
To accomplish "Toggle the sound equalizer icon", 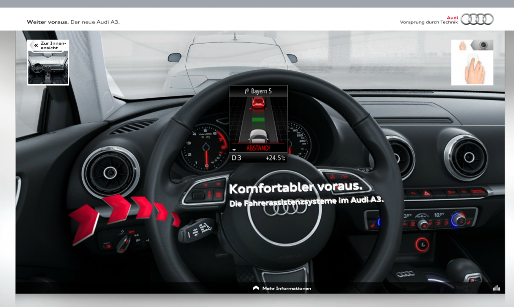I will pos(496,288).
